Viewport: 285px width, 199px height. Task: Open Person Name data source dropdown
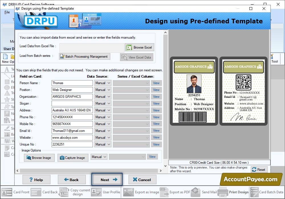[103, 83]
